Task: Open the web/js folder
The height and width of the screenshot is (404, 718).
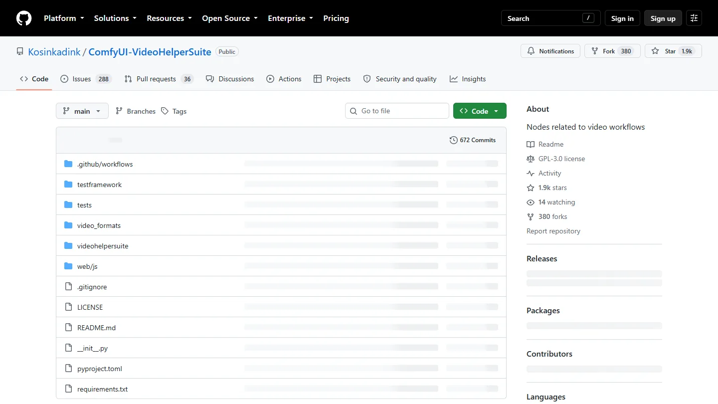Action: (x=87, y=266)
